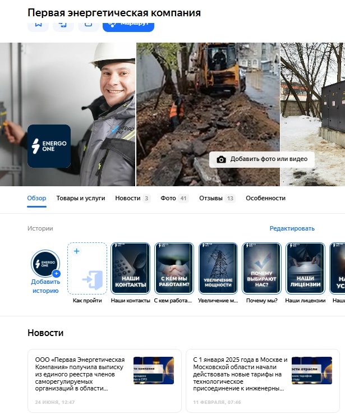Open the ENERGO ONE logo badge on cover photo
The height and width of the screenshot is (414, 345).
(x=49, y=146)
